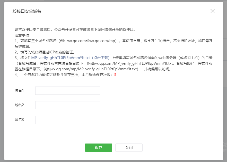Click the 注意事项 heading text

(23, 35)
